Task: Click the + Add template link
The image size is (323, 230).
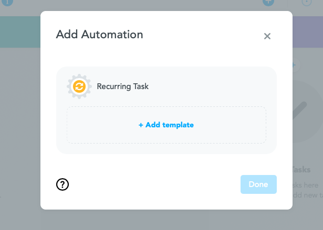Action: coord(166,125)
